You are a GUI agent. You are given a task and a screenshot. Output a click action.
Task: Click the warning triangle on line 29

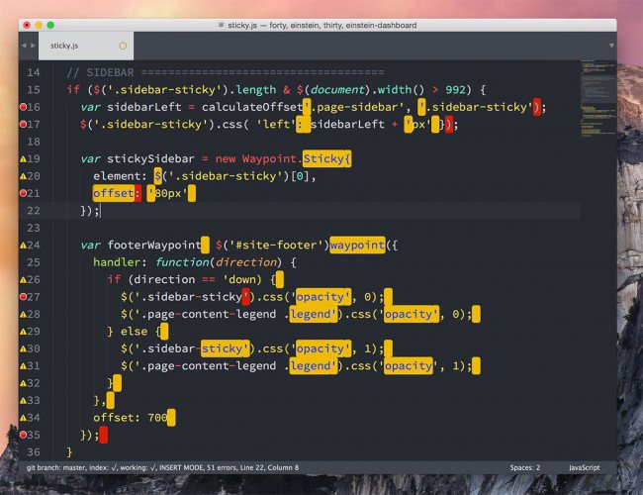23,332
